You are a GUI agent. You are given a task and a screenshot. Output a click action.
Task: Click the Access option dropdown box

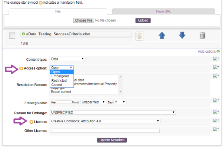pyautogui.click(x=61, y=68)
